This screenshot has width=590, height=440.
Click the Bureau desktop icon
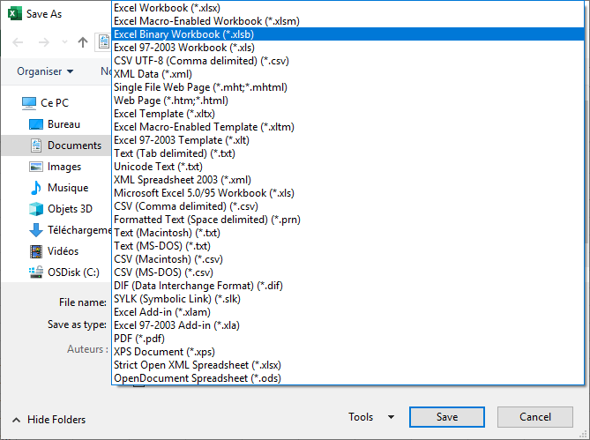pyautogui.click(x=36, y=124)
